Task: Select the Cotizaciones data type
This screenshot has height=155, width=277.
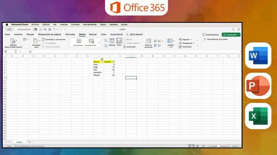Action: pos(79,42)
